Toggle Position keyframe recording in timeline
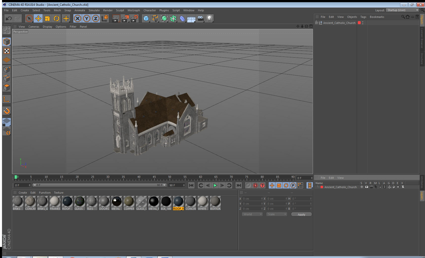The height and width of the screenshot is (258, 425). point(272,185)
